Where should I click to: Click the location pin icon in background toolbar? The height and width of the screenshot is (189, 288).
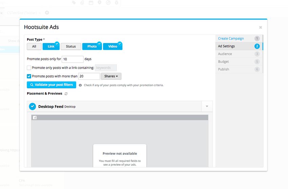[x=99, y=2]
